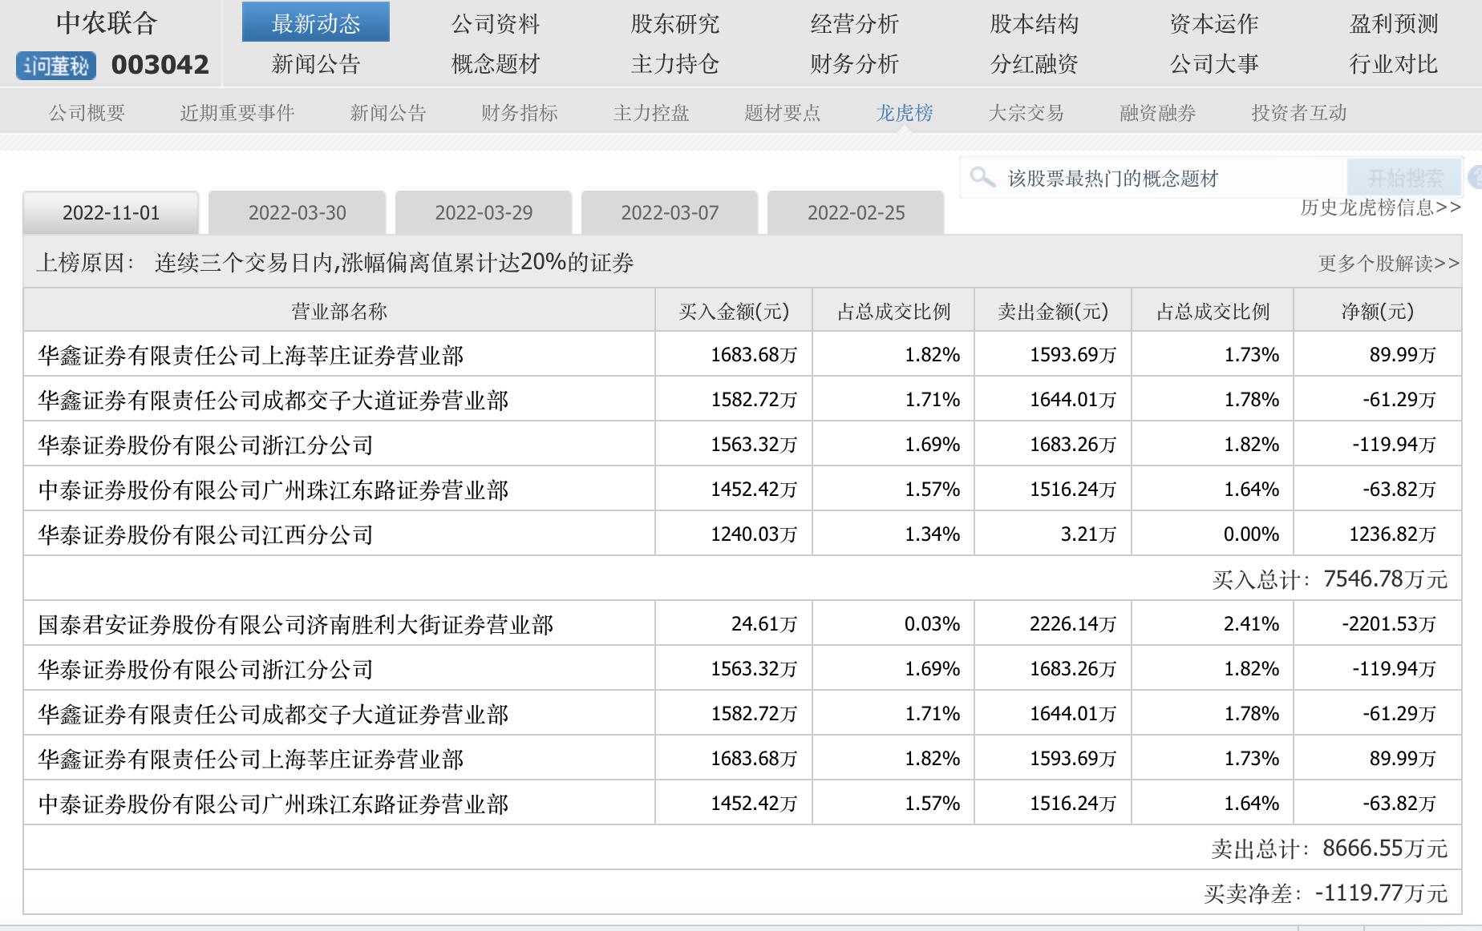Select the 2022-03-07 date tab
Screen dimensions: 1482x931
pyautogui.click(x=670, y=213)
